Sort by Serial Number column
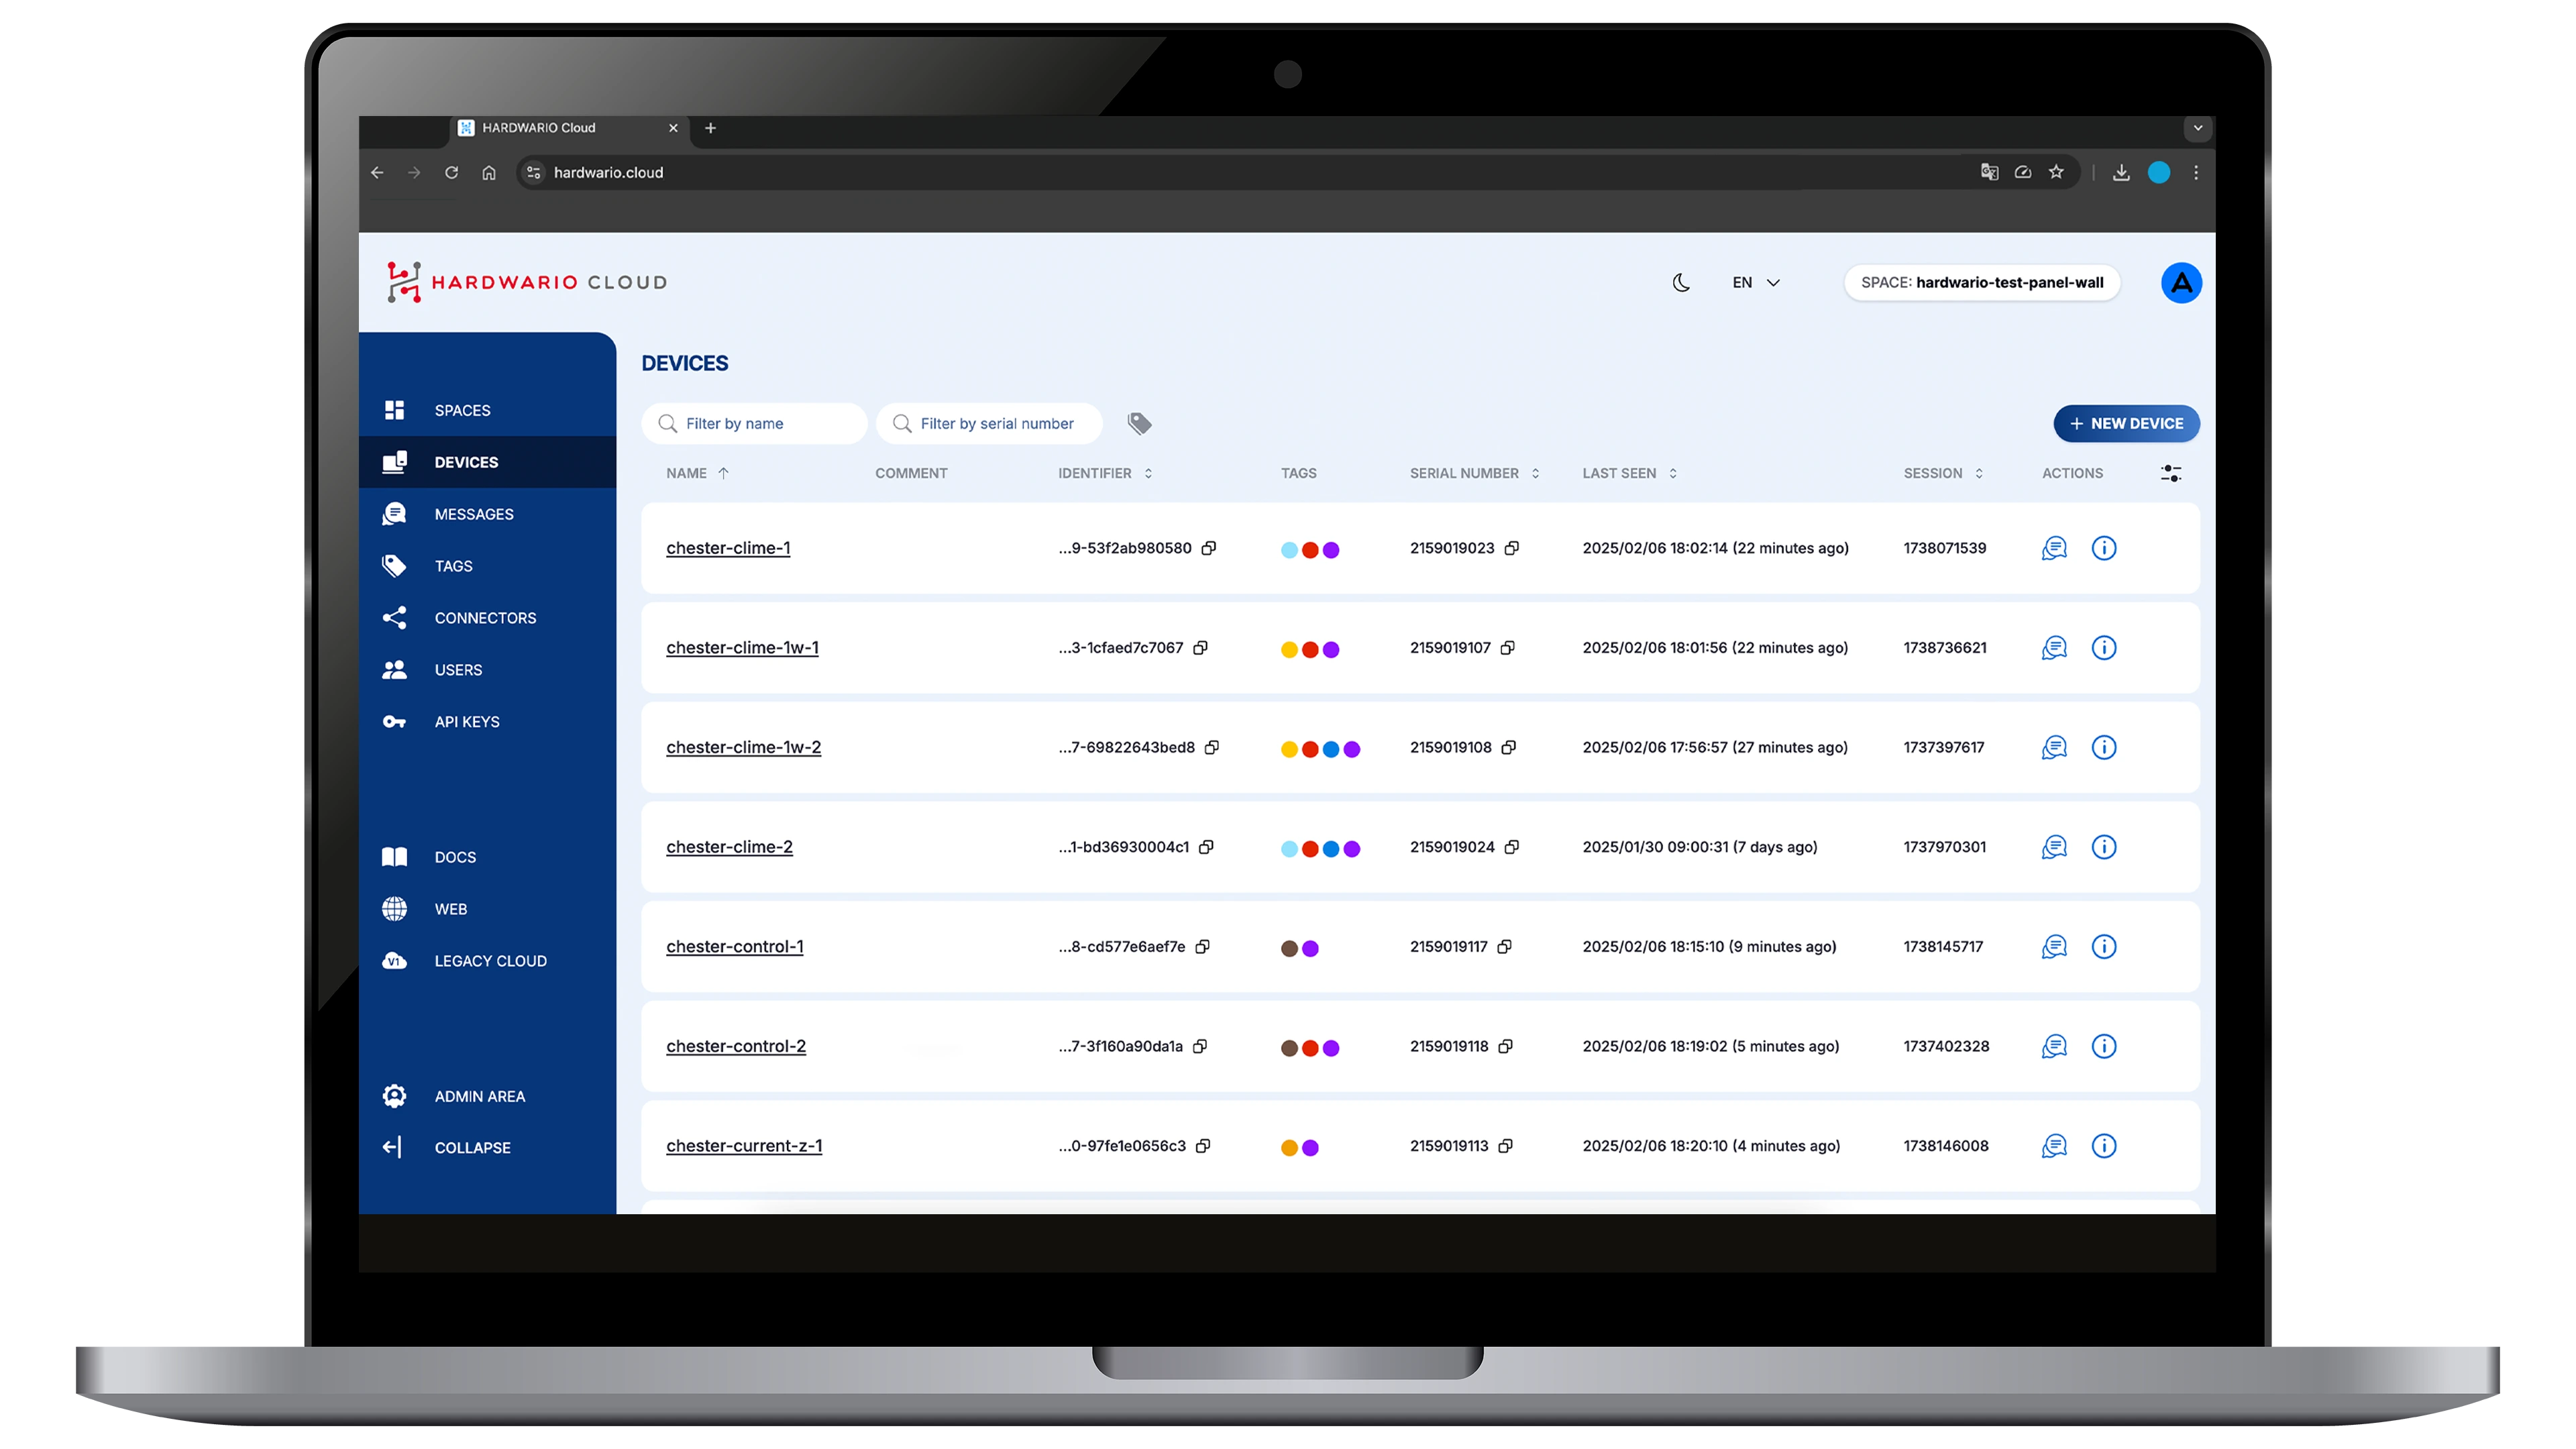Viewport: 2576px width, 1449px height. pyautogui.click(x=1474, y=473)
